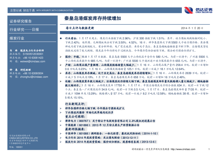Screen dimensions: 221x156
Task: Click the arrow bullet before 神华各煤种价格大幅下跌
Action: (61, 108)
